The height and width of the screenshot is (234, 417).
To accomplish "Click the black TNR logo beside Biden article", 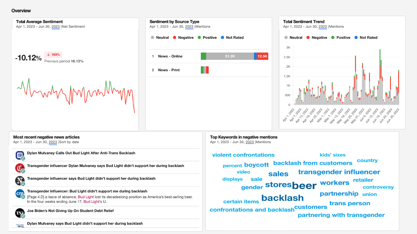I will (20, 212).
